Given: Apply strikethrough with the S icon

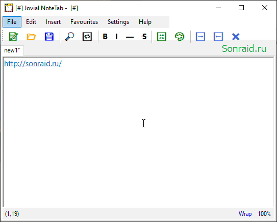Looking at the screenshot, I should point(144,37).
